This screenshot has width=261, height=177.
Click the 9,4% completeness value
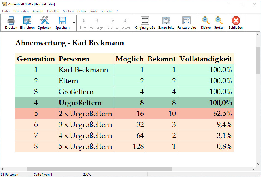pyautogui.click(x=224, y=124)
